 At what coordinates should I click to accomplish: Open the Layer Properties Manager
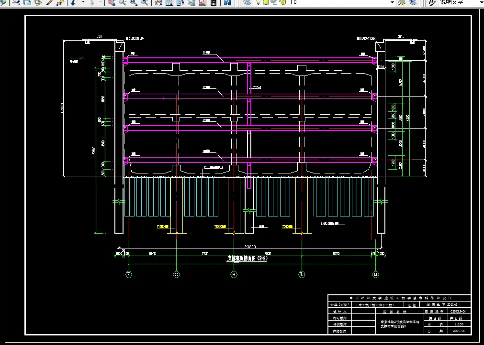tap(247, 2)
